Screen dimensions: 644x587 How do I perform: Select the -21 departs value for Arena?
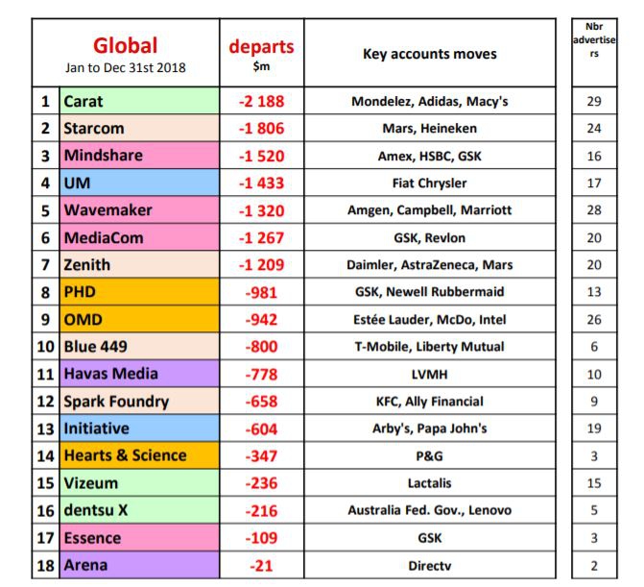point(261,566)
